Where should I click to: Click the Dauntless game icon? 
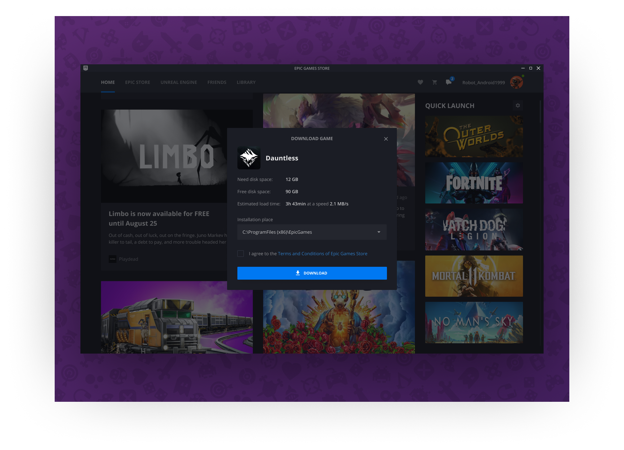[x=249, y=158]
